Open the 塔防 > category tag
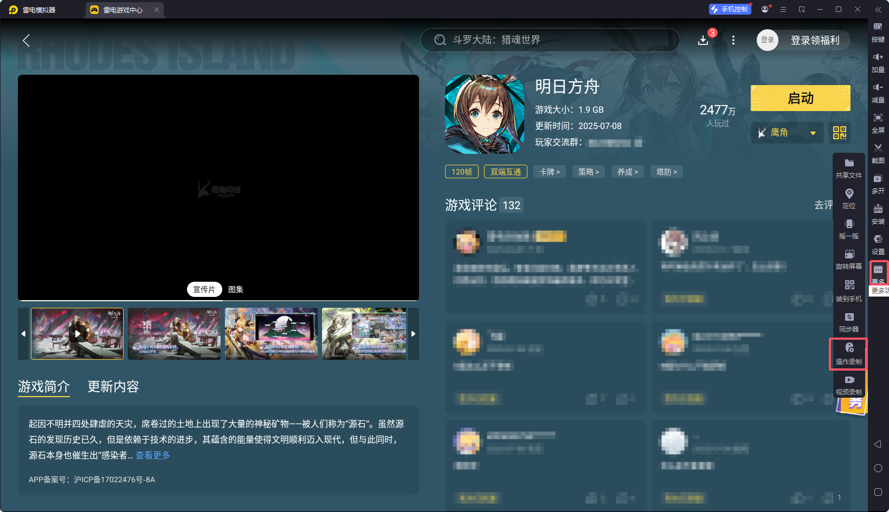 coord(667,172)
